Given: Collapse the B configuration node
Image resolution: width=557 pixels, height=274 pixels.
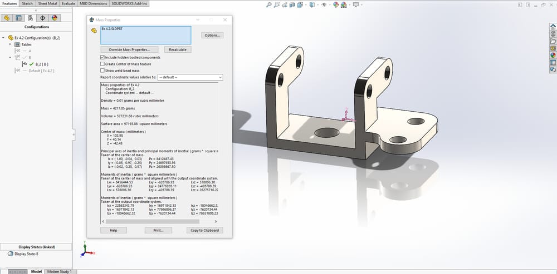Looking at the screenshot, I should [10, 57].
